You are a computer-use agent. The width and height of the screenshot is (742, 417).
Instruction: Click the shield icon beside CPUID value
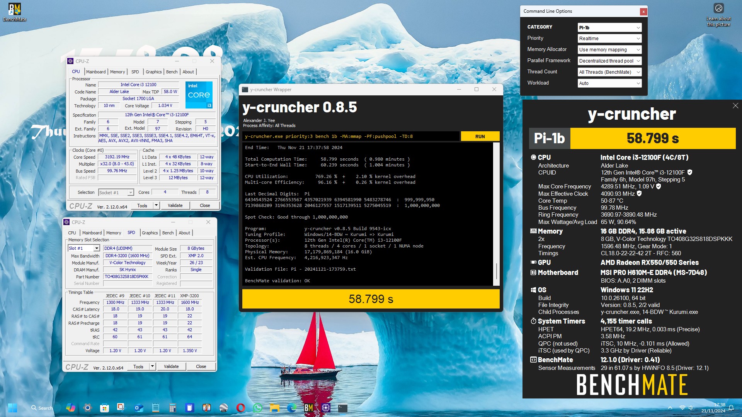tap(690, 172)
